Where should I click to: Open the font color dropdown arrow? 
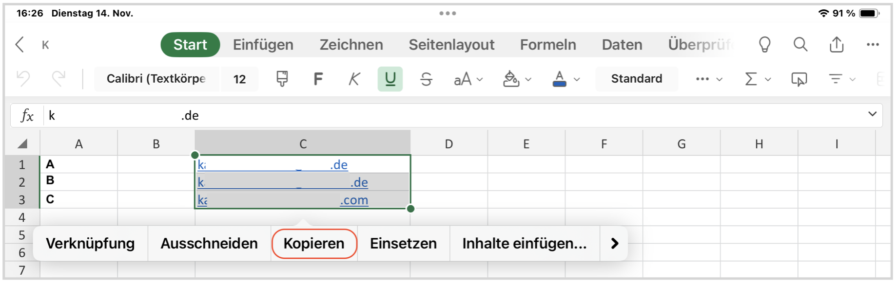pyautogui.click(x=577, y=79)
